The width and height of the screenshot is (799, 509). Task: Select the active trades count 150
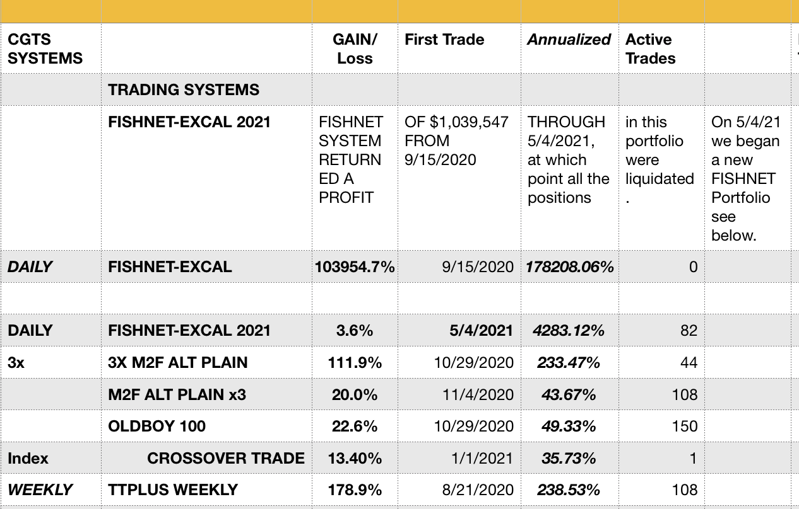662,426
